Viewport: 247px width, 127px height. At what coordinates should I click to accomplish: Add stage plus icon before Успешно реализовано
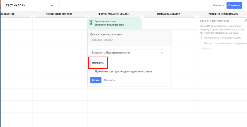click(x=197, y=17)
